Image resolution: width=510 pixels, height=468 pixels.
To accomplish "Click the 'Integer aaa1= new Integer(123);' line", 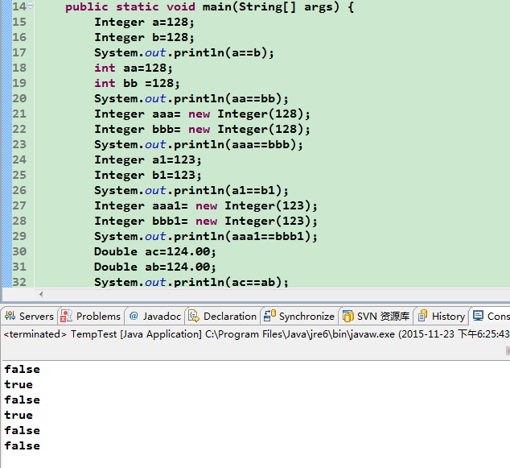I will 206,205.
